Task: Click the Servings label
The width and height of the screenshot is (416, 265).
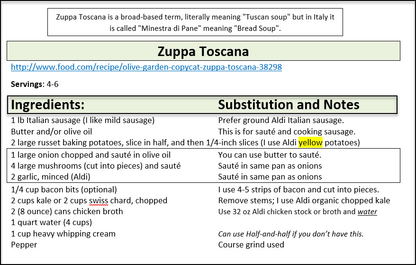Action: [x=26, y=84]
